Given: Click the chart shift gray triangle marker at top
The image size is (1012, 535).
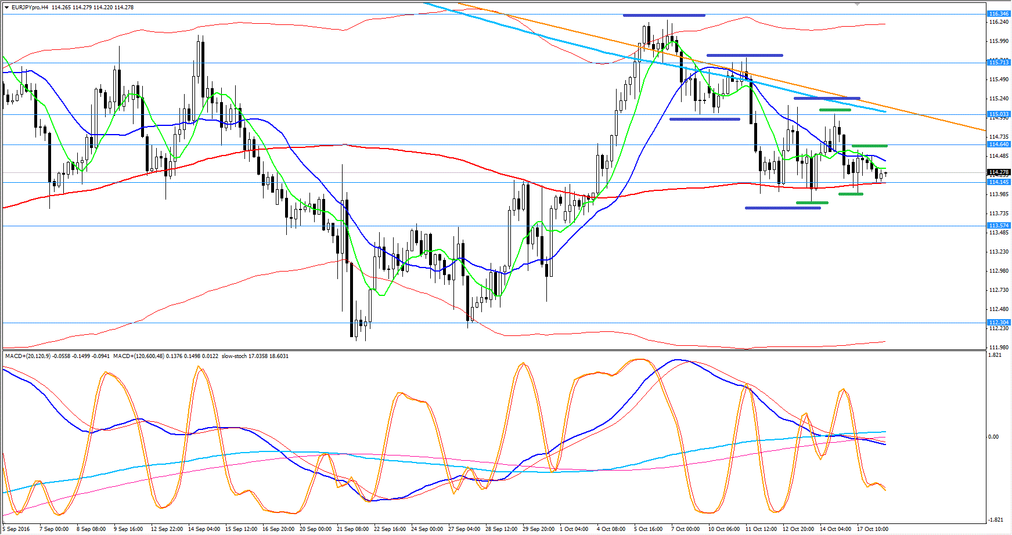Looking at the screenshot, I should (x=858, y=3).
